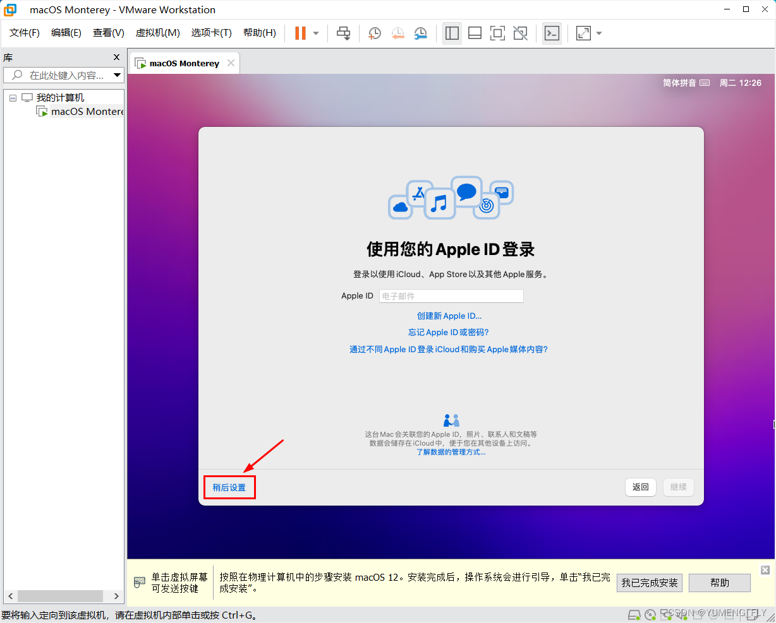Click 我已完成安装 button
The image size is (776, 623).
click(650, 583)
